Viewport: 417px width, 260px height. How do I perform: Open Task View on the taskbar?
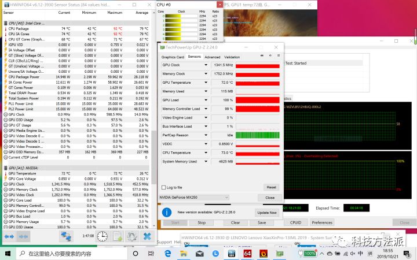click(151, 254)
